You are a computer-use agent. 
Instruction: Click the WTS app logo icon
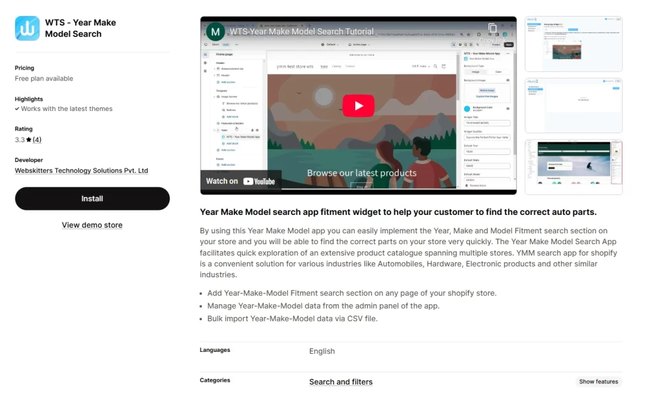(x=27, y=29)
